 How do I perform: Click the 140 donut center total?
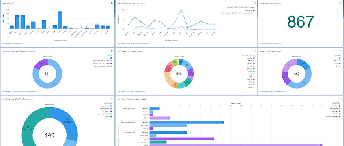click(49, 135)
